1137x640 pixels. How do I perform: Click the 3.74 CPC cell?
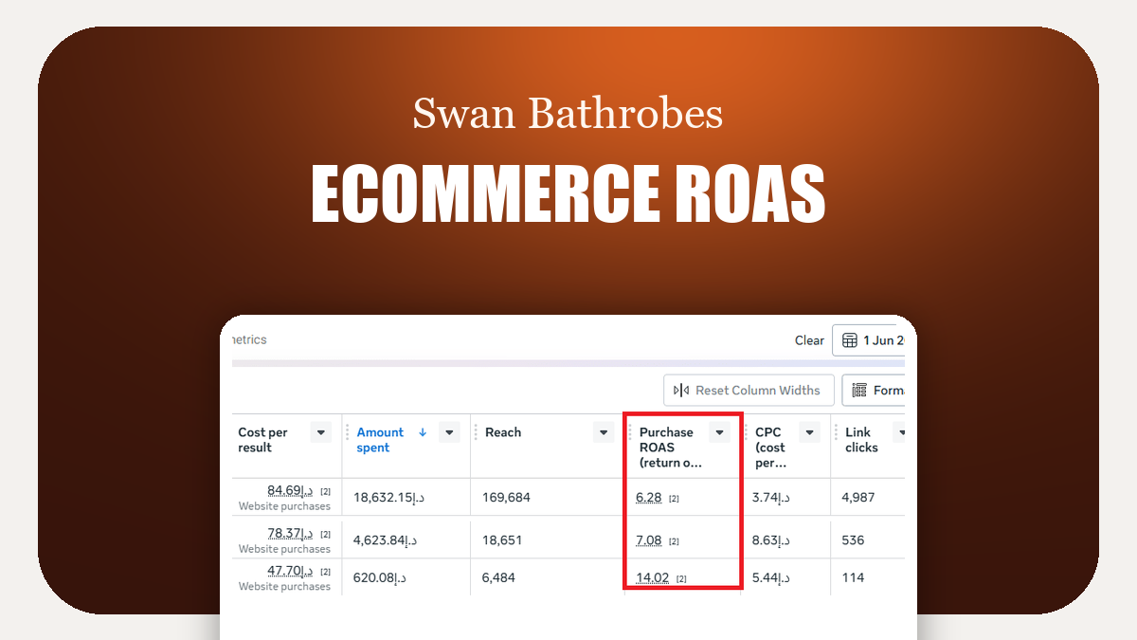pyautogui.click(x=770, y=497)
